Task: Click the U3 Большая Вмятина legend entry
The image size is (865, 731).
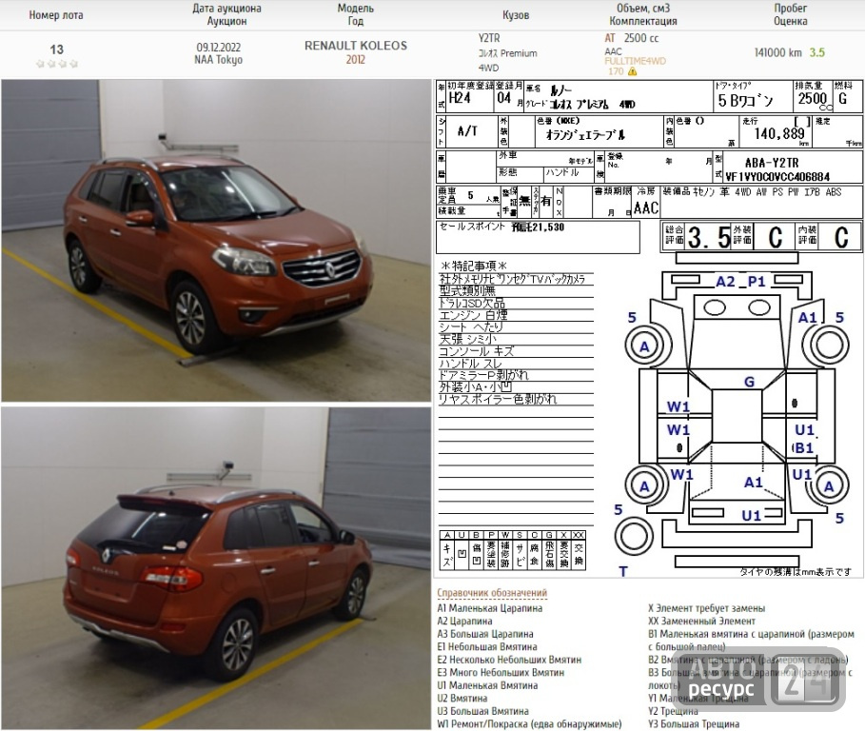Action: point(482,711)
